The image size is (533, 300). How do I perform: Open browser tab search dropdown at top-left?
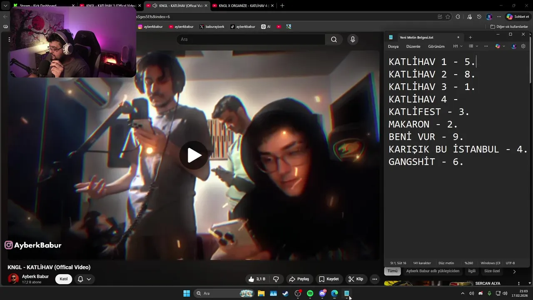(5, 6)
